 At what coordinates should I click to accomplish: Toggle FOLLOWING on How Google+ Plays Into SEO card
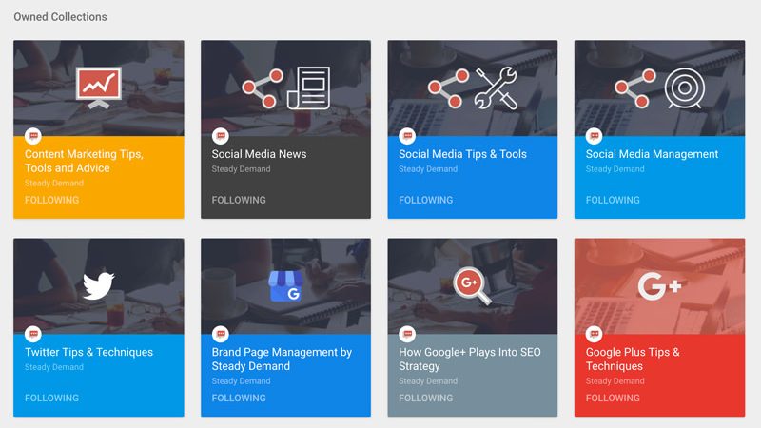tap(425, 398)
